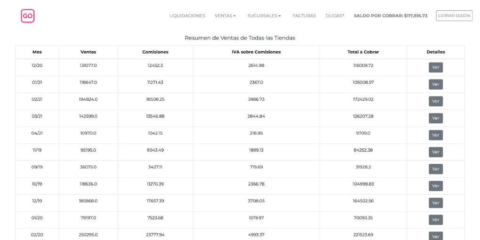The image size is (480, 240).
Task: Open Ver button for row 02/21
Action: 435,101
